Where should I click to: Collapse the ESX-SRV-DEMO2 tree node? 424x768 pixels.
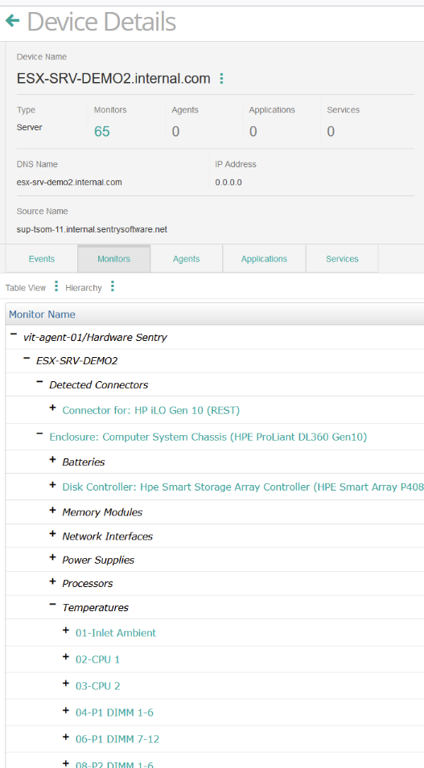pos(27,358)
